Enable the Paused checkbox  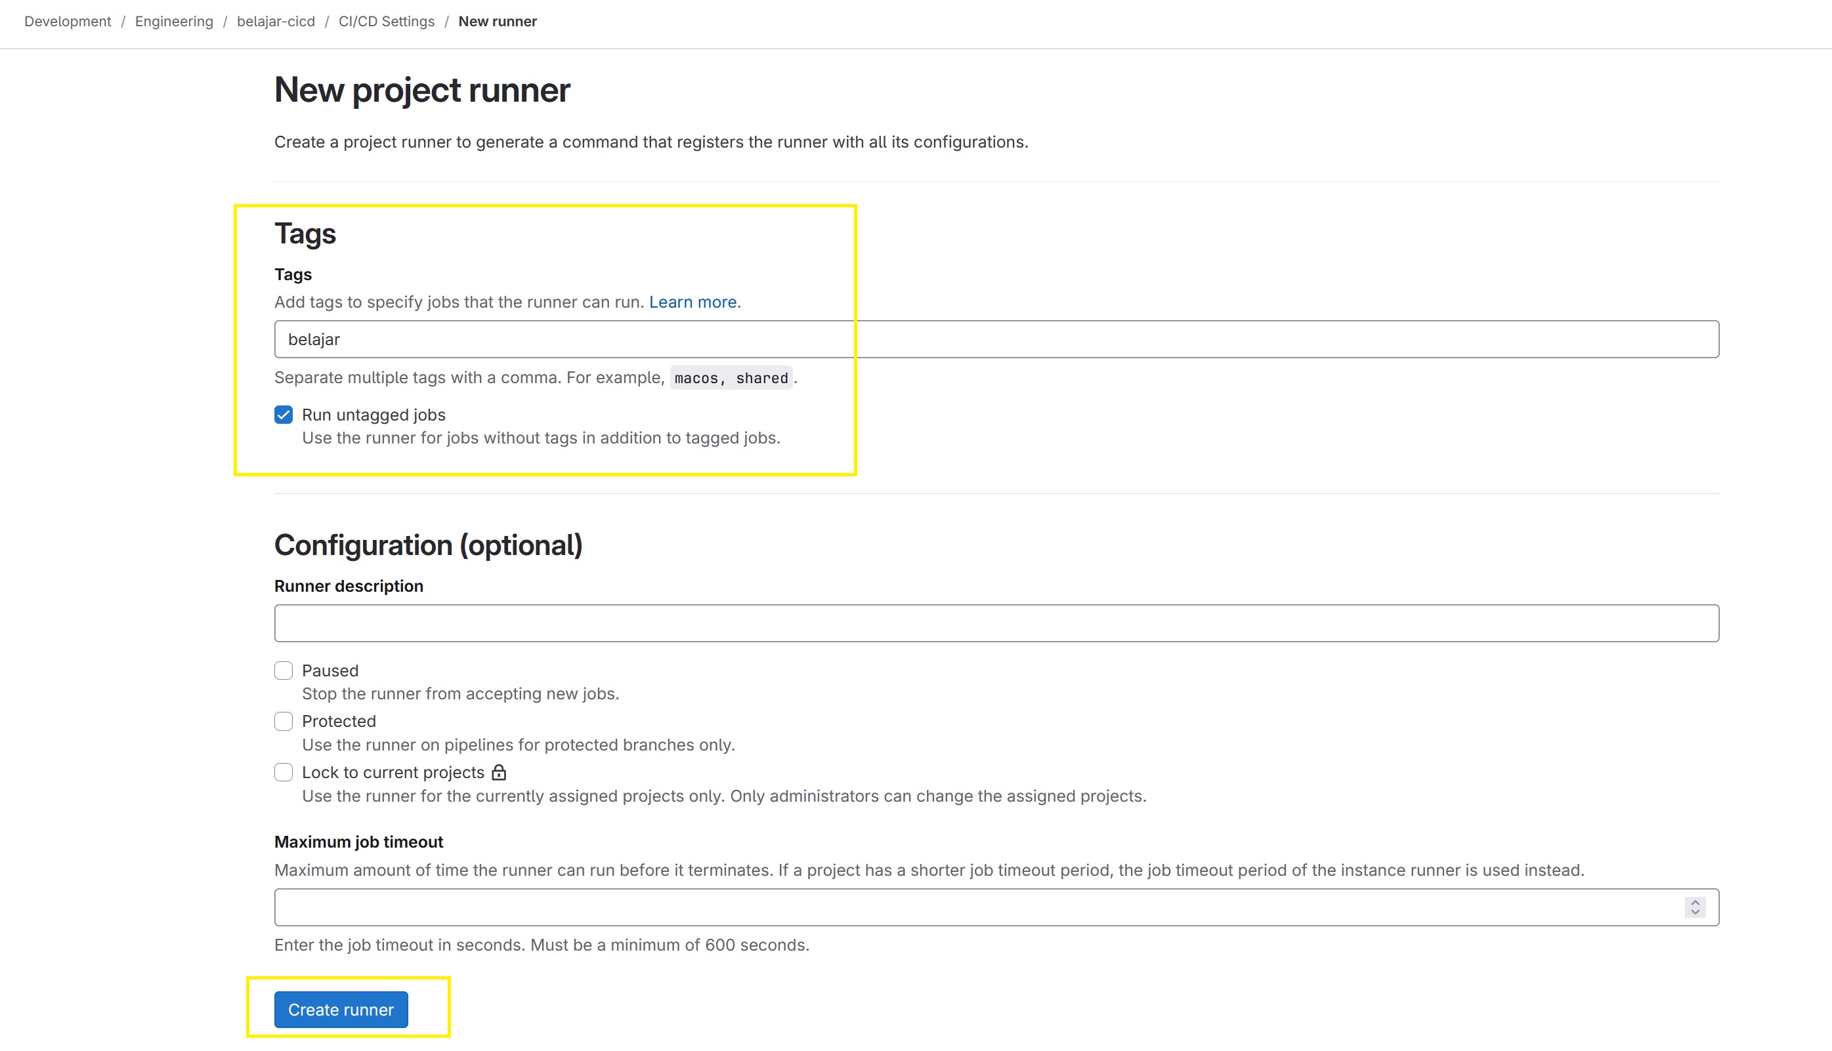point(283,670)
